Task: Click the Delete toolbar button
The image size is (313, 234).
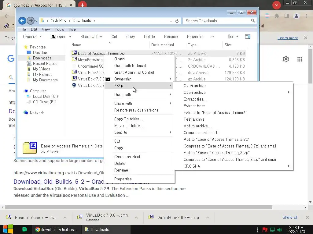Action: click(149, 37)
